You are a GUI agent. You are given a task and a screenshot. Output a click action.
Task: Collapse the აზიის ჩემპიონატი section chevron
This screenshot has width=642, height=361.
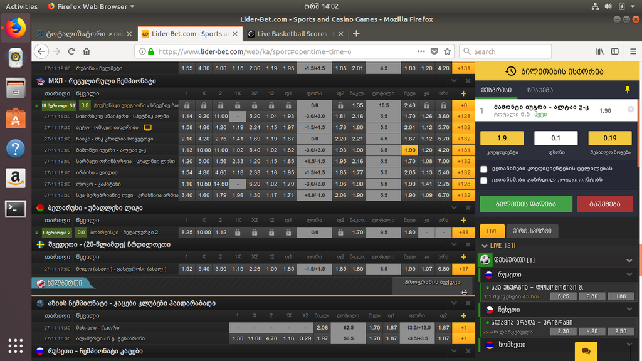pyautogui.click(x=454, y=303)
